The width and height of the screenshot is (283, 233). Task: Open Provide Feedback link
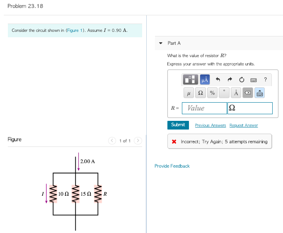pos(172,166)
